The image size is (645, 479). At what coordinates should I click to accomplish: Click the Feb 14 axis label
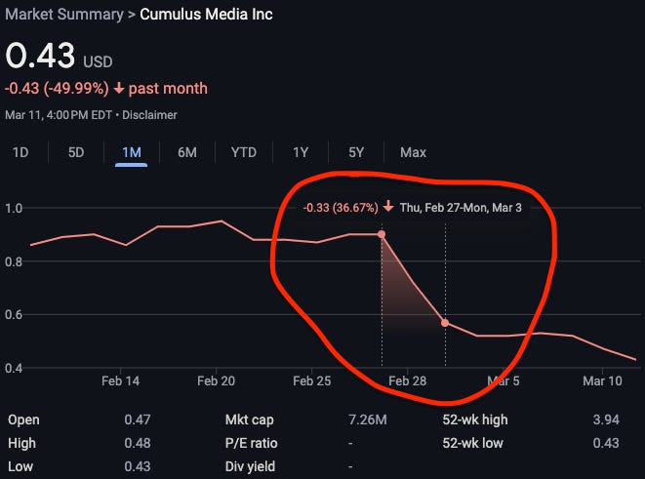pyautogui.click(x=121, y=381)
